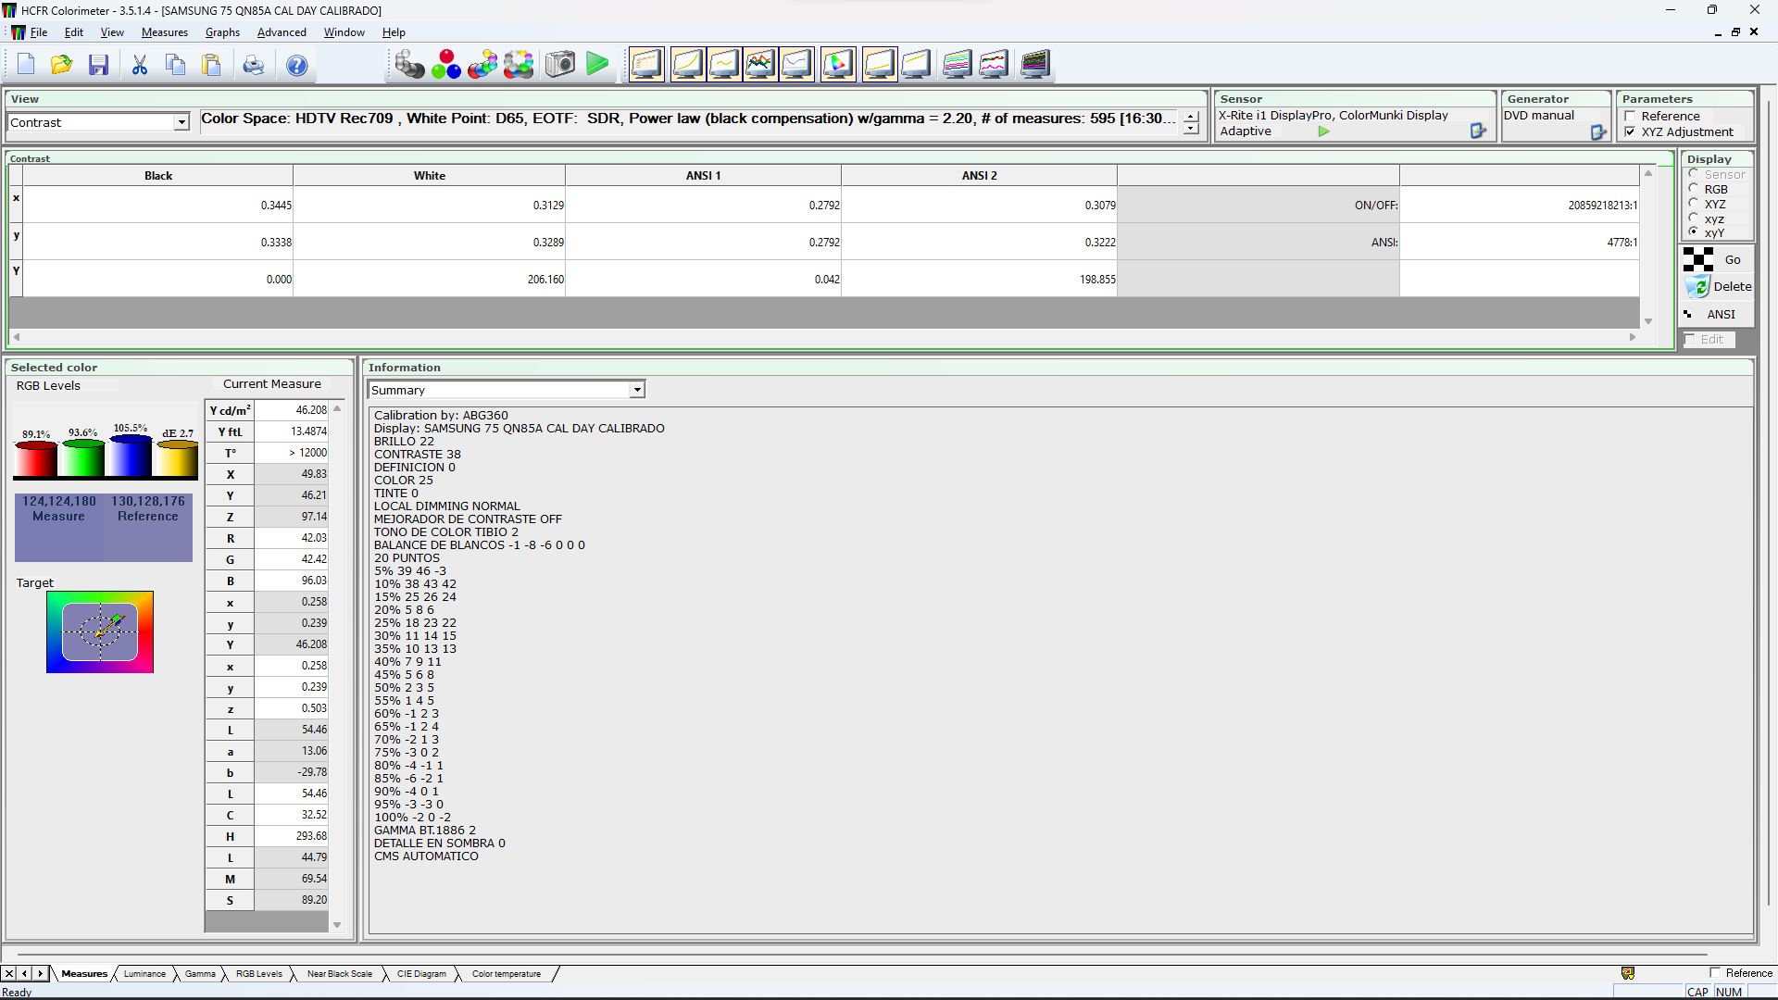Image resolution: width=1778 pixels, height=1000 pixels.
Task: Click the camera snapshot toolbar icon
Action: (x=559, y=65)
